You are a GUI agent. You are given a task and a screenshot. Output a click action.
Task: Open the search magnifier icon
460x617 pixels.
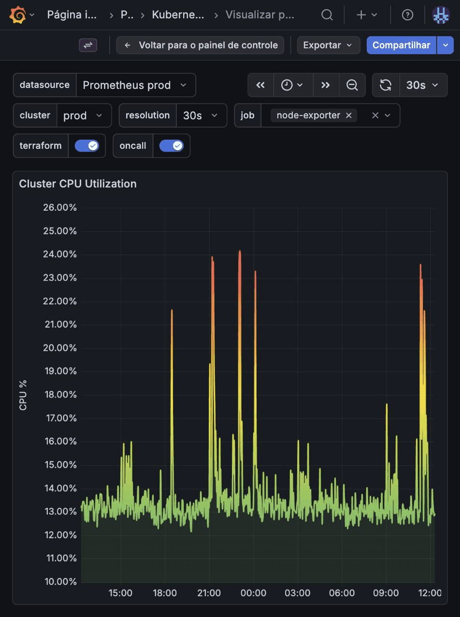pos(327,15)
